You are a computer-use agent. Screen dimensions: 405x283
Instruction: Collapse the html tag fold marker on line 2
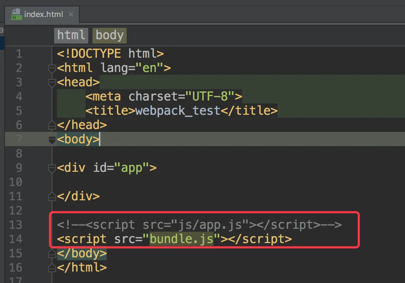52,68
